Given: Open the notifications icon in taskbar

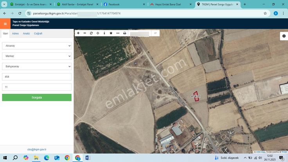Looking at the screenshot, I should tap(281, 158).
